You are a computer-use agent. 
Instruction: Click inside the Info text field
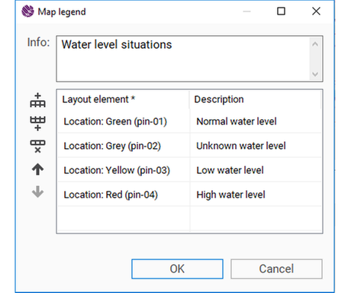[183, 59]
